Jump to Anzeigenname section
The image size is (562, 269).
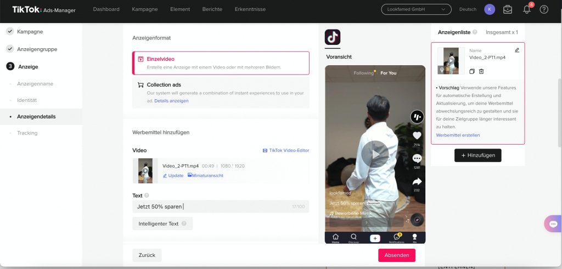(x=35, y=84)
